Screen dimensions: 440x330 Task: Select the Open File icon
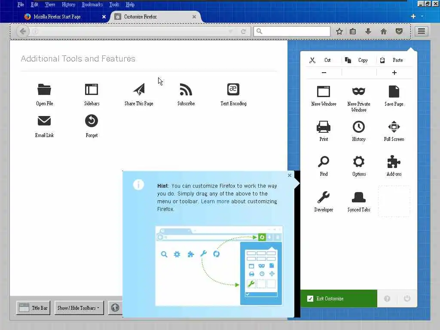coord(44,89)
